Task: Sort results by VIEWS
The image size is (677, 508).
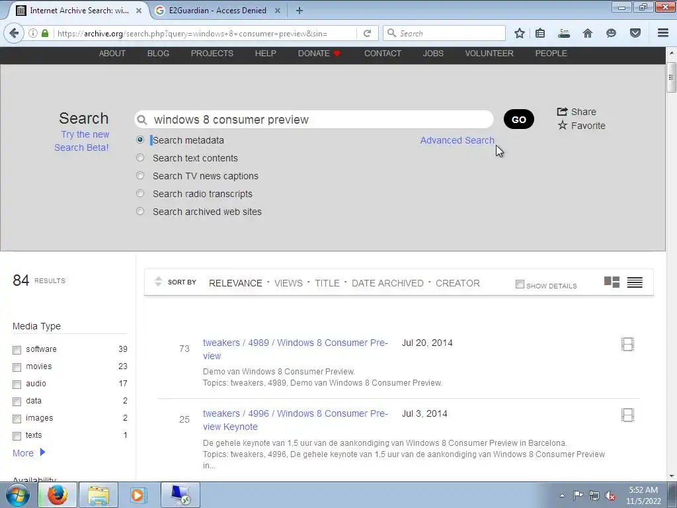Action: 288,283
